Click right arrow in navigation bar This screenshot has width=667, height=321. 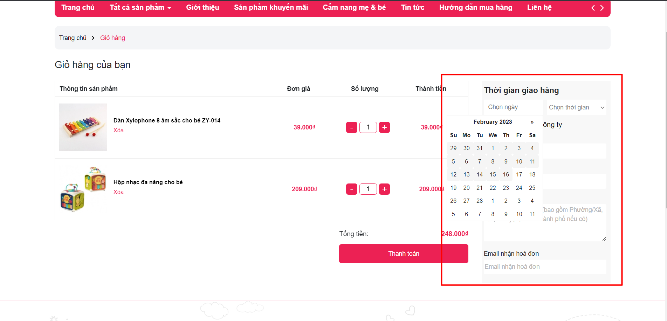coord(602,8)
